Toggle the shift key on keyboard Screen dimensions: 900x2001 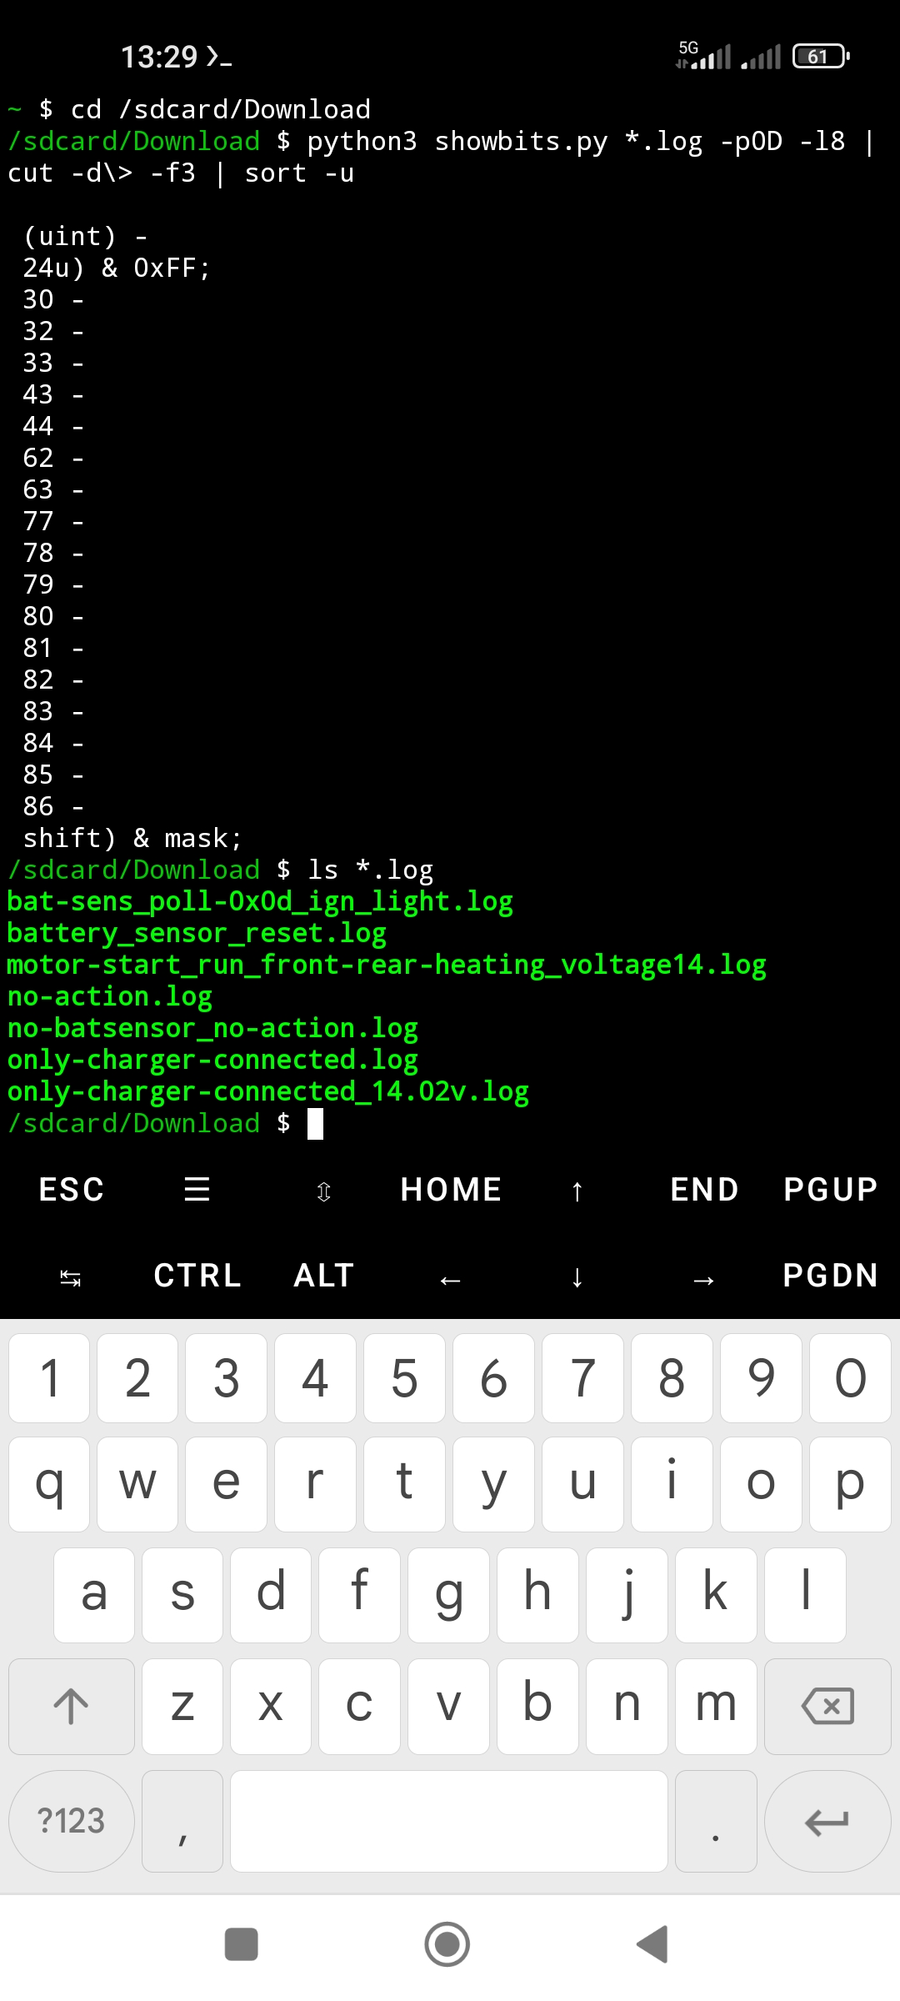click(71, 1706)
